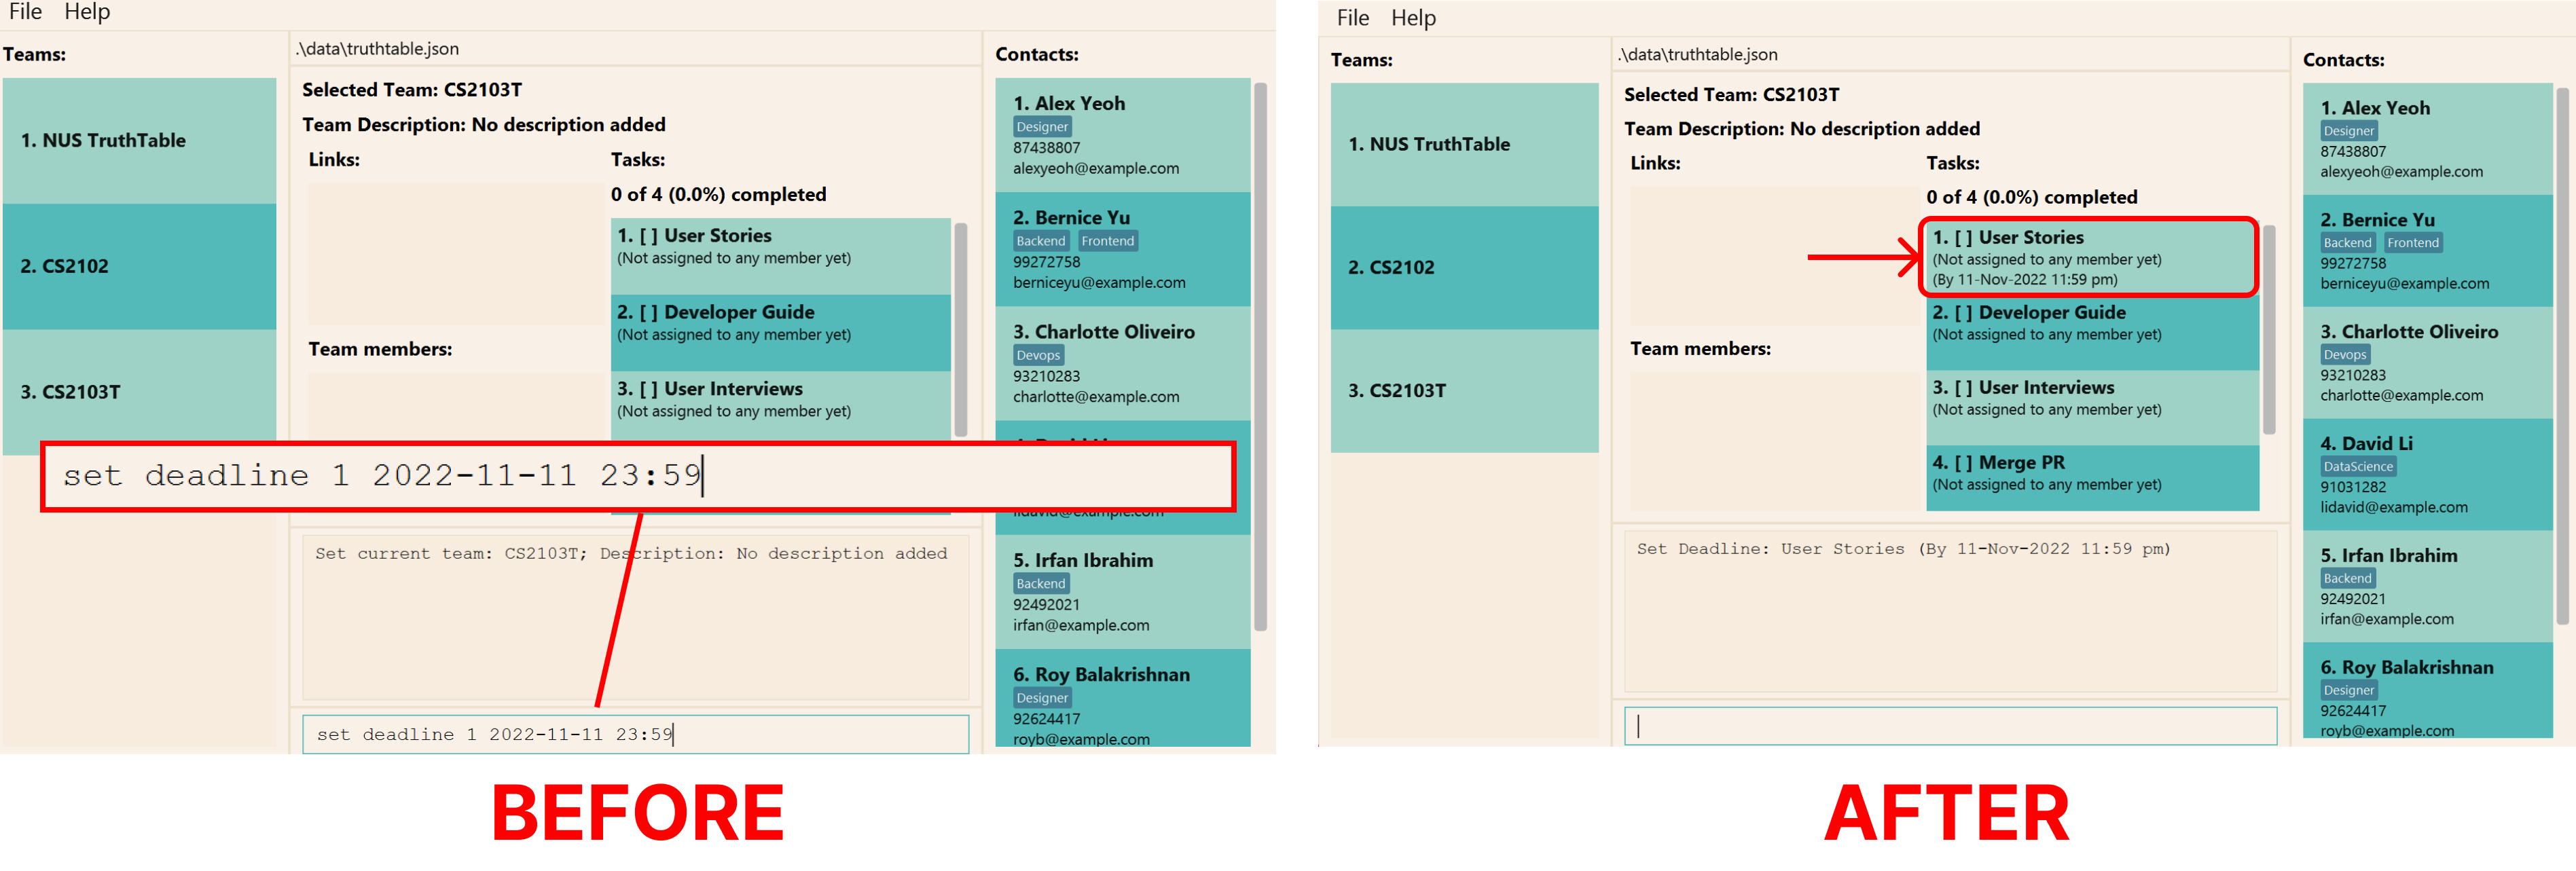Click the command input field in BEFORE window
The image size is (2576, 871).
point(635,734)
